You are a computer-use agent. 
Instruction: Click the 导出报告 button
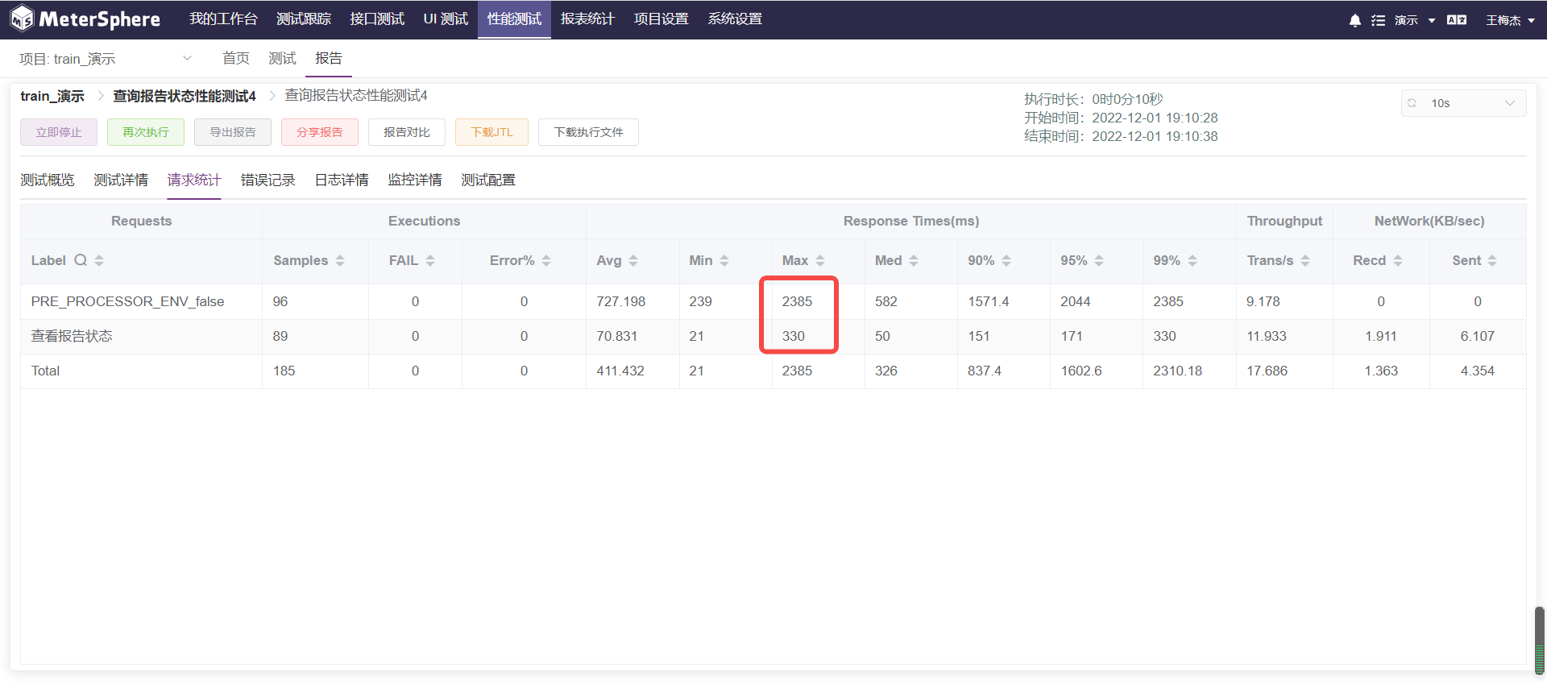point(233,132)
